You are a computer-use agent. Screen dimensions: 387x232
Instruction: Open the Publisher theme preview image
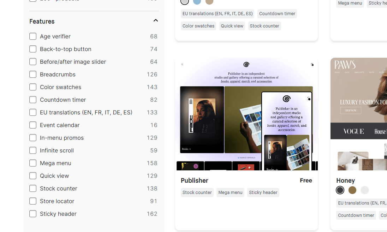[246, 114]
